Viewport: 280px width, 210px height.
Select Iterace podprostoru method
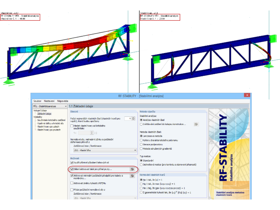pyautogui.click(x=141, y=144)
